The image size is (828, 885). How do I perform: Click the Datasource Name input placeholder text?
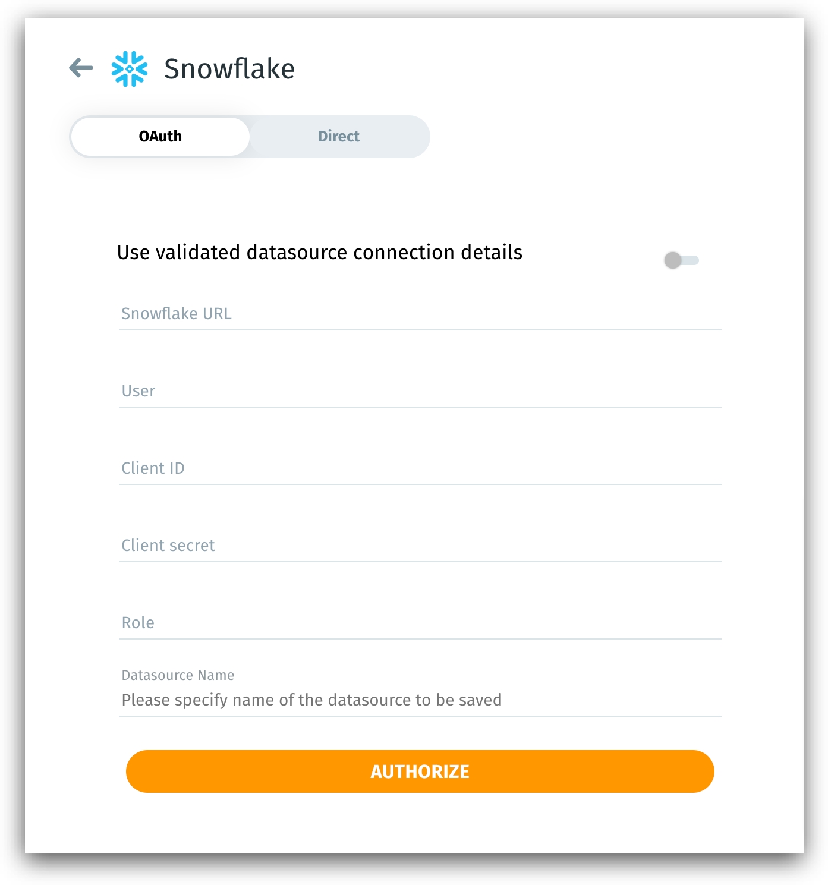(x=311, y=700)
